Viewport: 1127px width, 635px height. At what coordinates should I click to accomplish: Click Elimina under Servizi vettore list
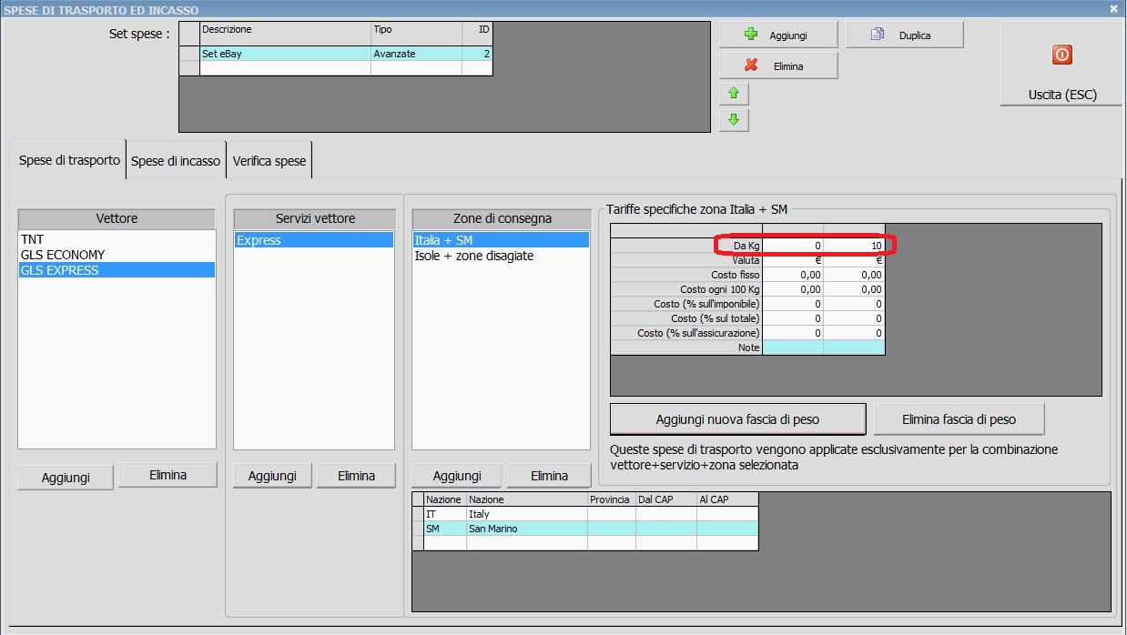click(x=356, y=476)
